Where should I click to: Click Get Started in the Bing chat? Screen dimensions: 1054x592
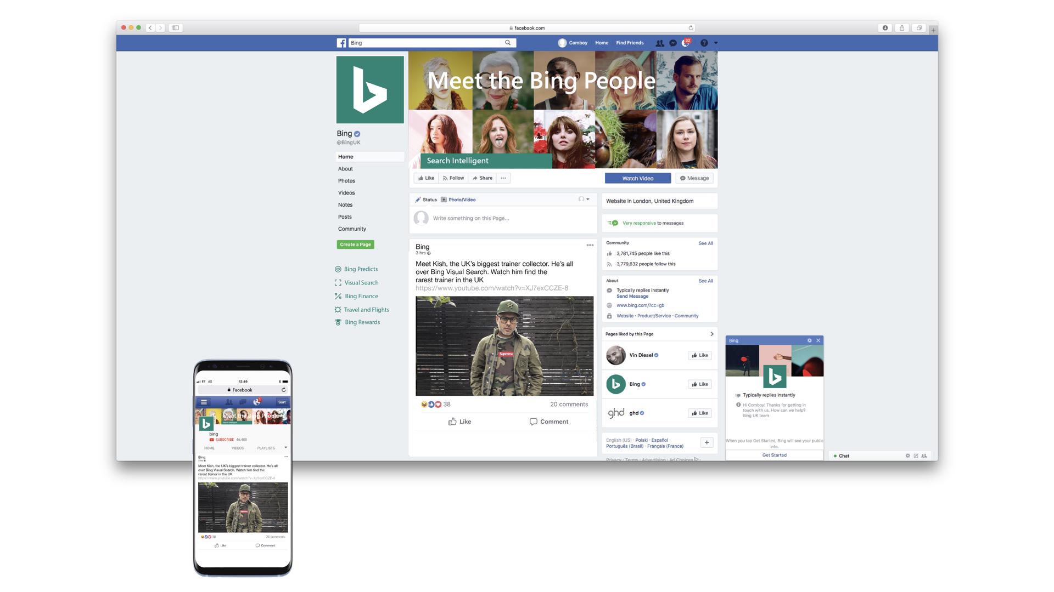(x=774, y=456)
